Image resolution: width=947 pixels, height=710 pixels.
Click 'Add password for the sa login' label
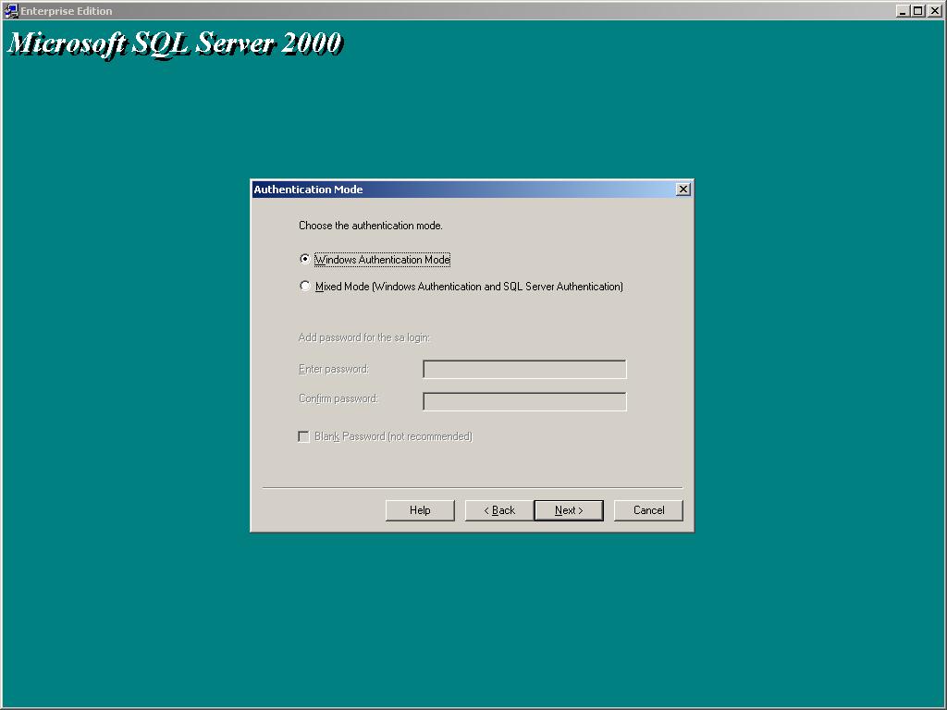pyautogui.click(x=364, y=337)
